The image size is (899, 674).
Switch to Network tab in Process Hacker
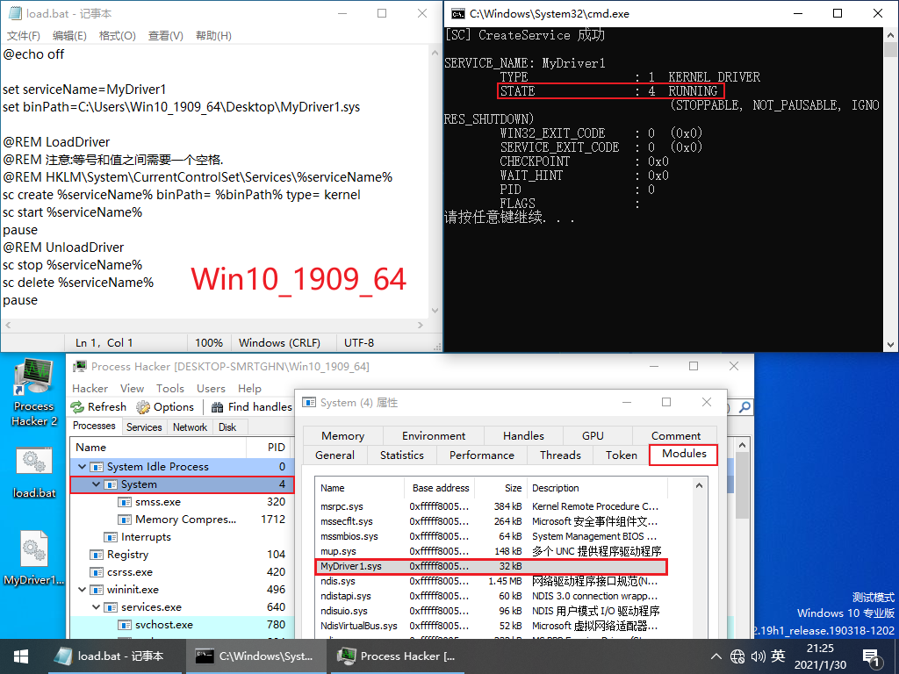click(x=190, y=427)
